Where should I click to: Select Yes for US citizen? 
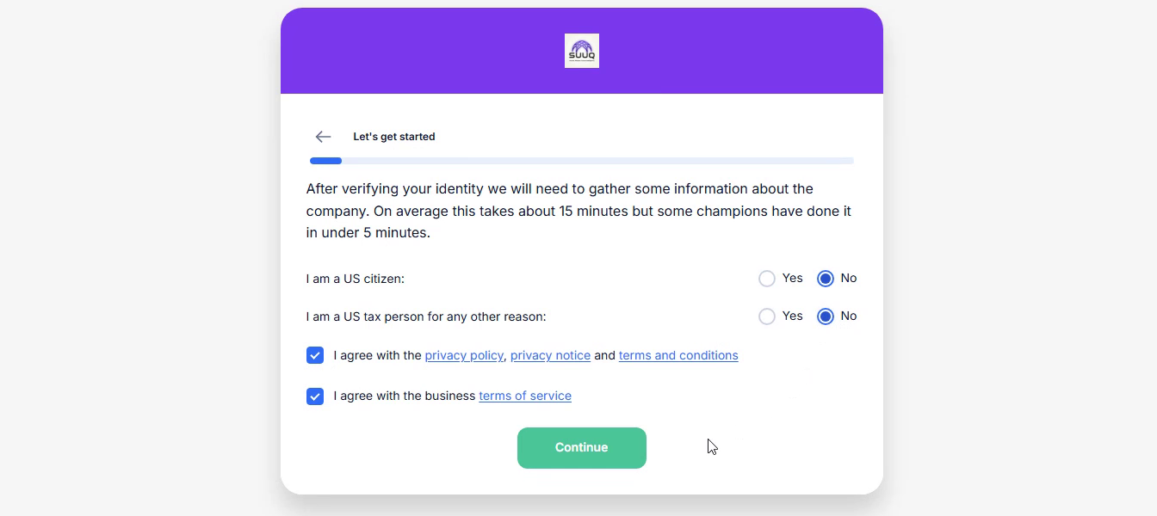767,279
